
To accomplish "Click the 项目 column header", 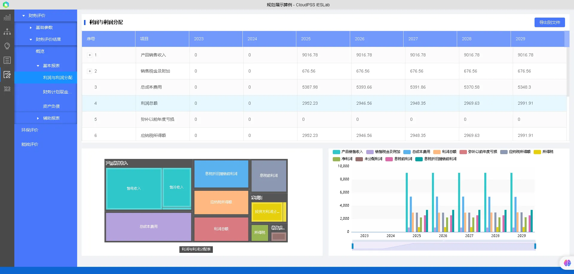I will click(162, 39).
